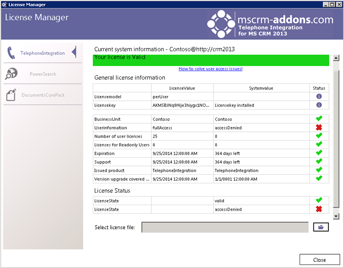This screenshot has width=344, height=268.
Task: Maximize the License Manager window
Action: (332, 4)
